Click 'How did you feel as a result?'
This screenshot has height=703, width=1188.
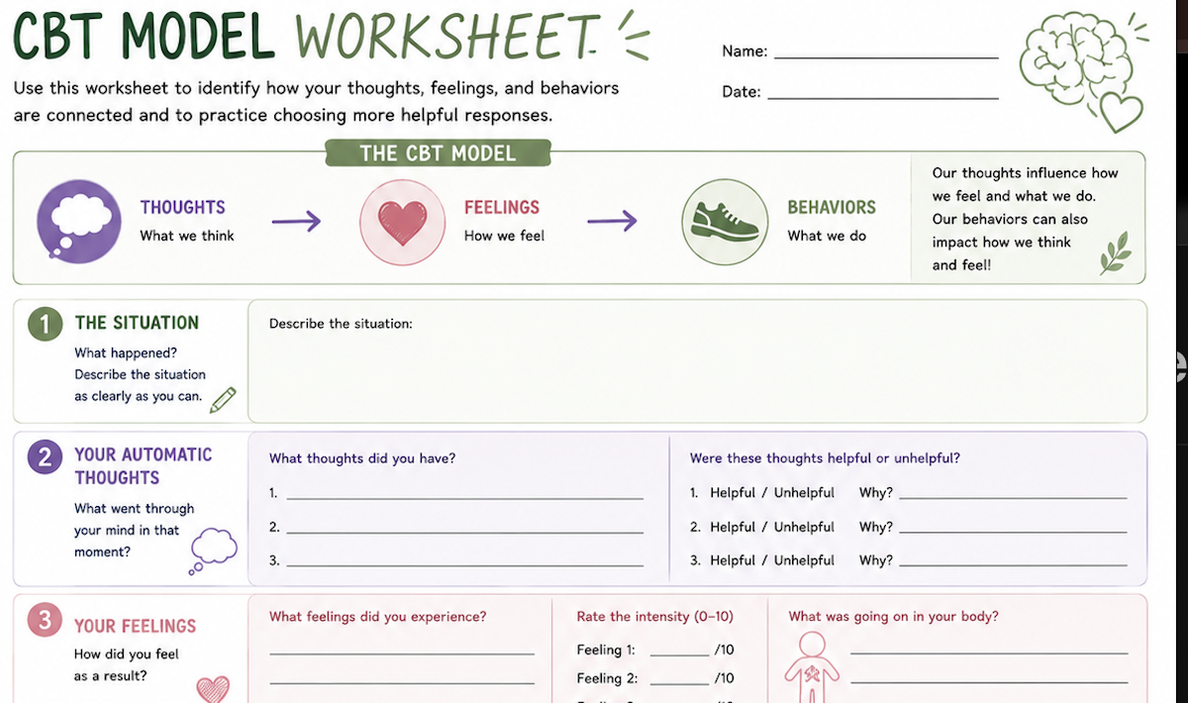coord(127,665)
